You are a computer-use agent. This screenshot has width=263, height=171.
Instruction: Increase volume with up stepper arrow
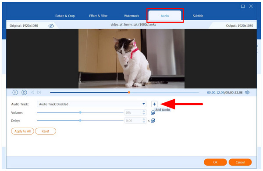pos(144,111)
